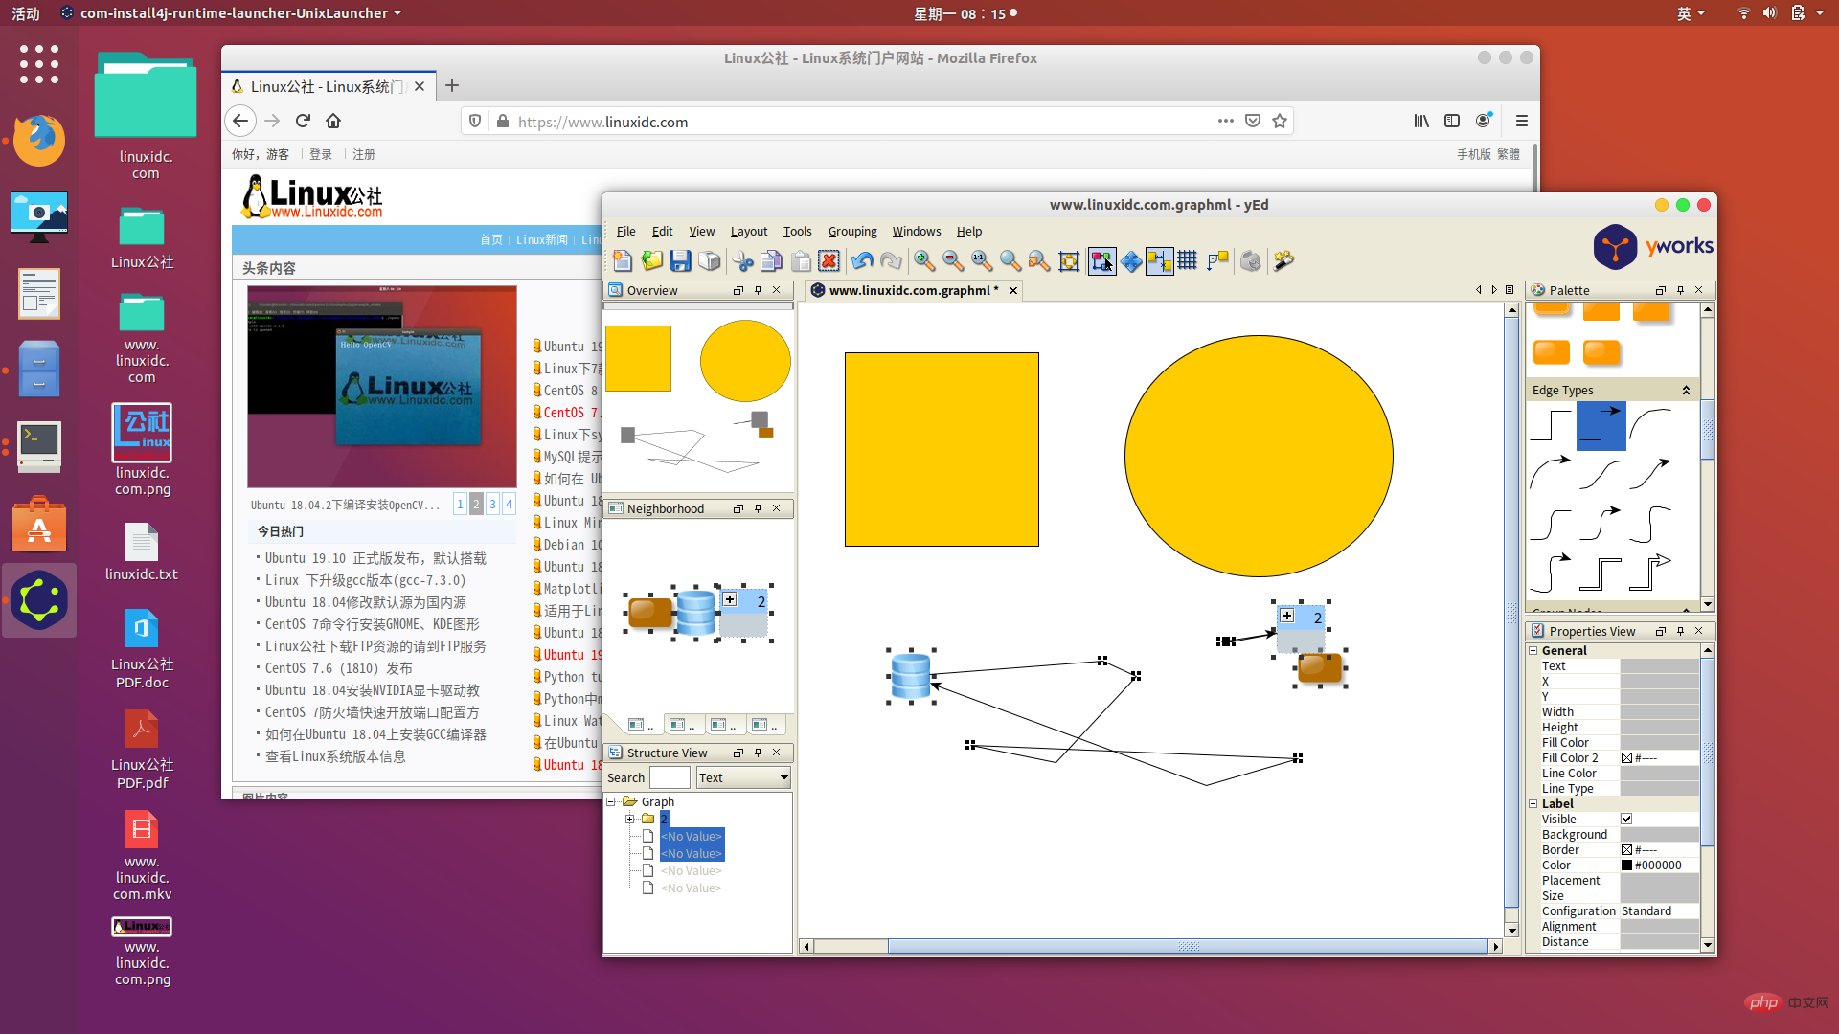
Task: Open the Grouping menu in yEd
Action: click(x=852, y=232)
